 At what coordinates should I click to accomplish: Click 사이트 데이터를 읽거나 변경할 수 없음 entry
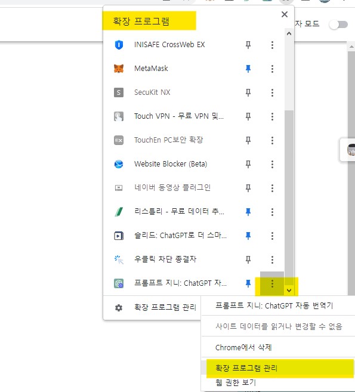278,326
